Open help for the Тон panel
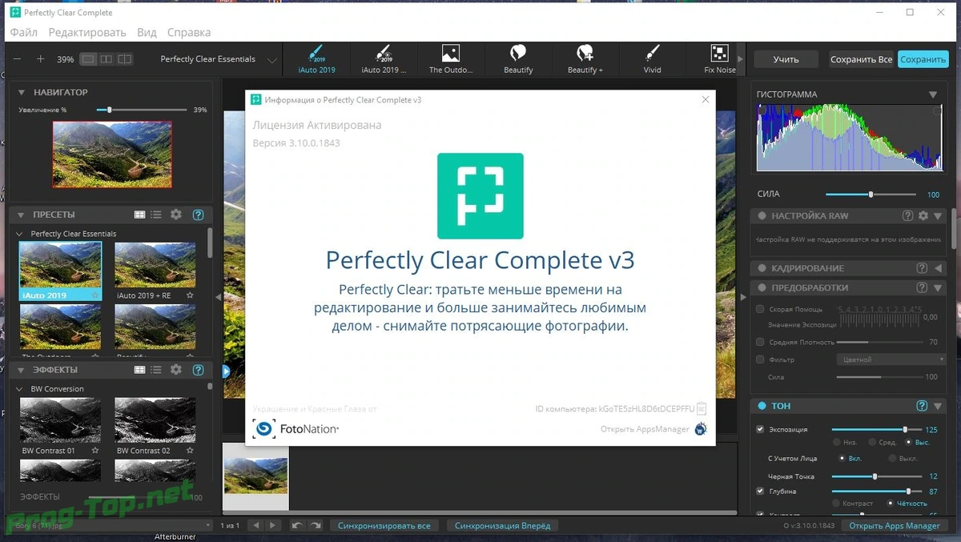Image resolution: width=961 pixels, height=542 pixels. [922, 406]
